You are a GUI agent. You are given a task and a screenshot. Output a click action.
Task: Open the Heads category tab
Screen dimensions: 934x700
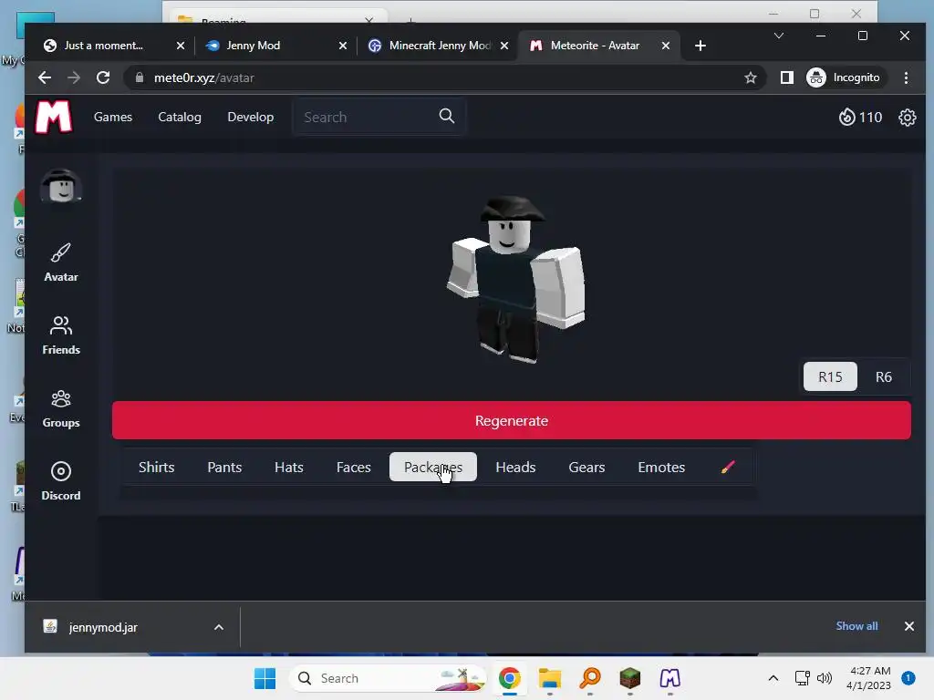pos(516,468)
